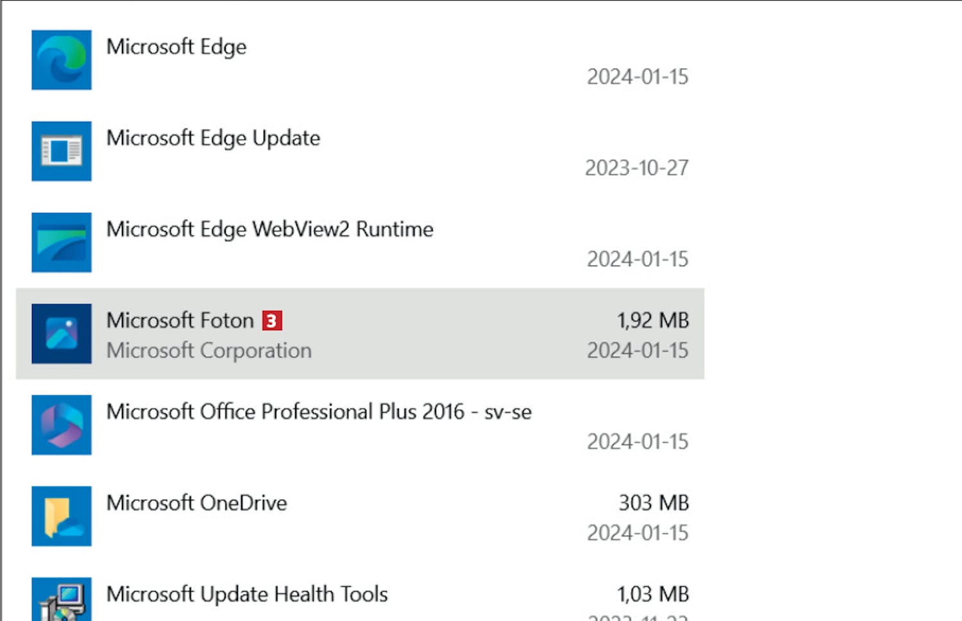Click the Microsoft Edge Update icon
The image size is (962, 621).
tap(62, 151)
